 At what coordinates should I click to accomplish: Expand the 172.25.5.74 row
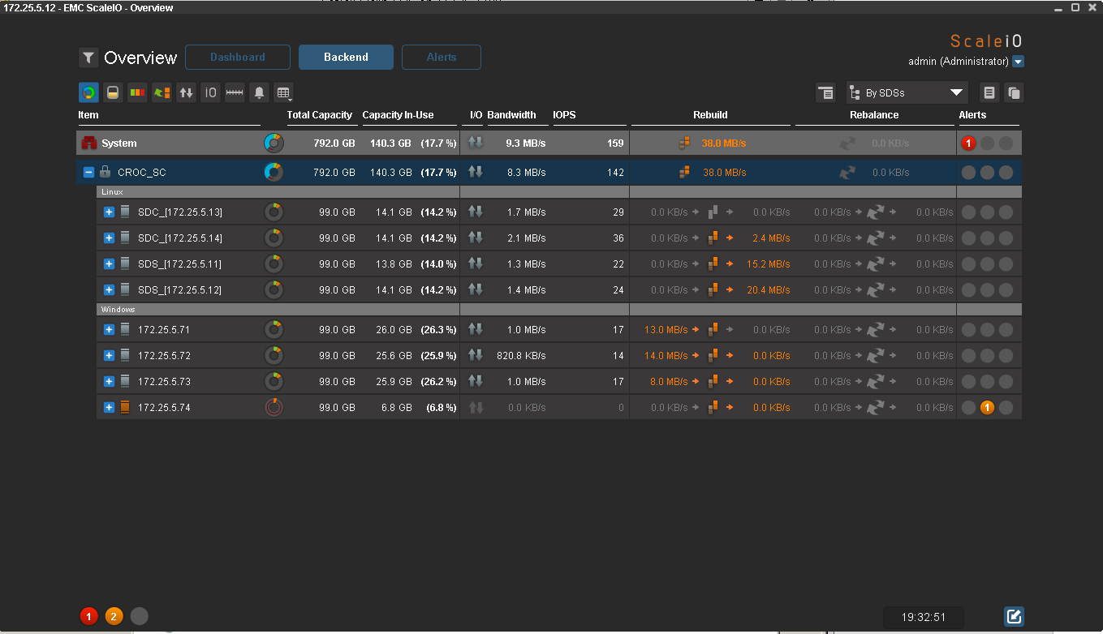click(109, 408)
